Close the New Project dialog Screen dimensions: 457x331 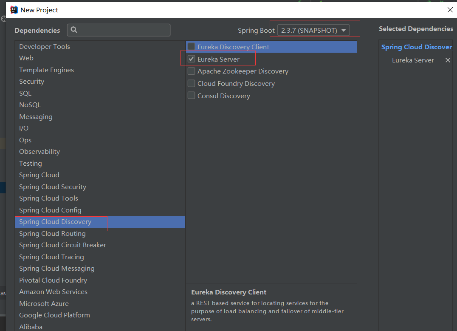[x=450, y=10]
